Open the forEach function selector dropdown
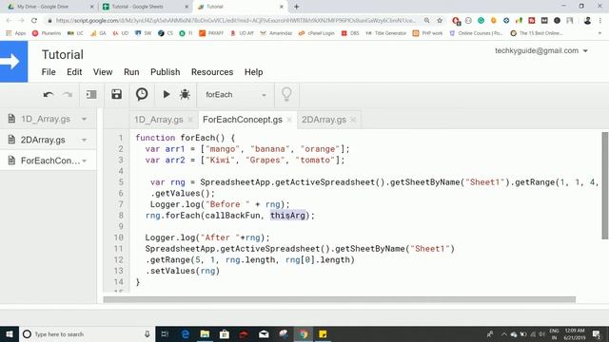This screenshot has width=609, height=342. tap(235, 95)
